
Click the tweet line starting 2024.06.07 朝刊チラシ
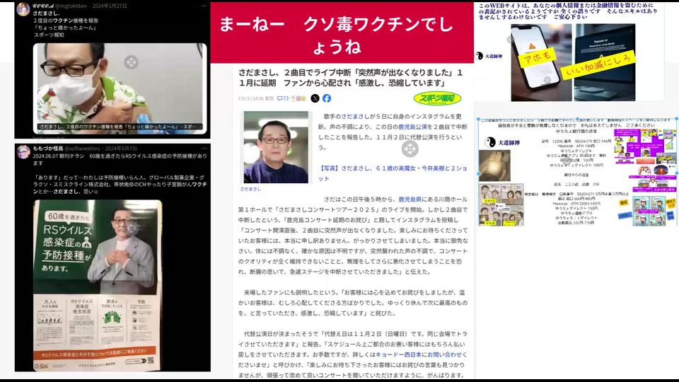[x=120, y=159]
